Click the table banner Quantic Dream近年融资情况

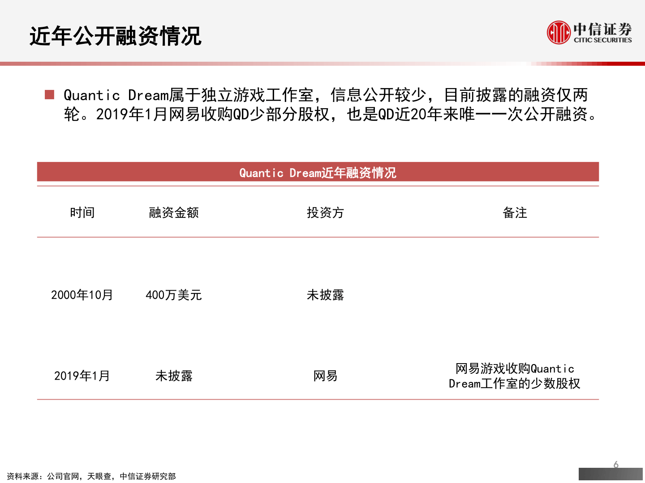[x=318, y=172]
